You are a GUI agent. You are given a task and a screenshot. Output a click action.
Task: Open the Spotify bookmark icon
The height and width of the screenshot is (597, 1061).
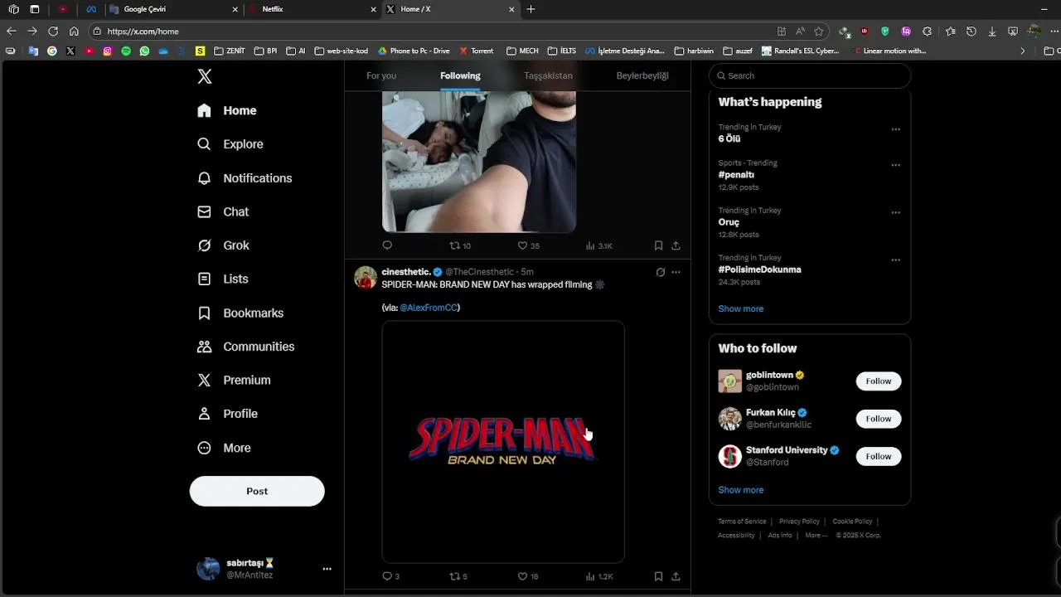point(126,51)
